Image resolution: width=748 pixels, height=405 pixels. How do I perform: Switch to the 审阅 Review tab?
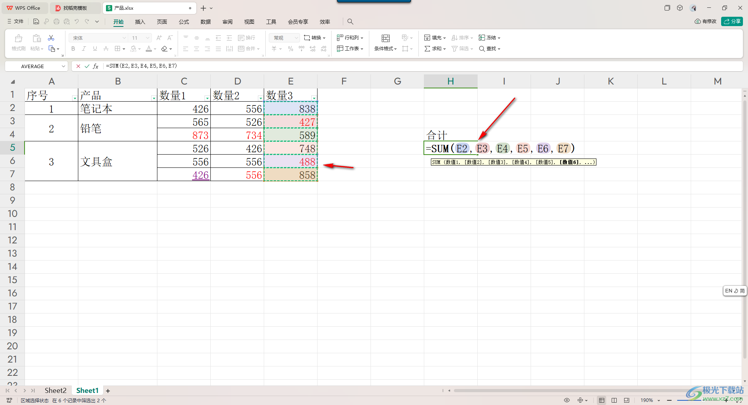(x=227, y=22)
